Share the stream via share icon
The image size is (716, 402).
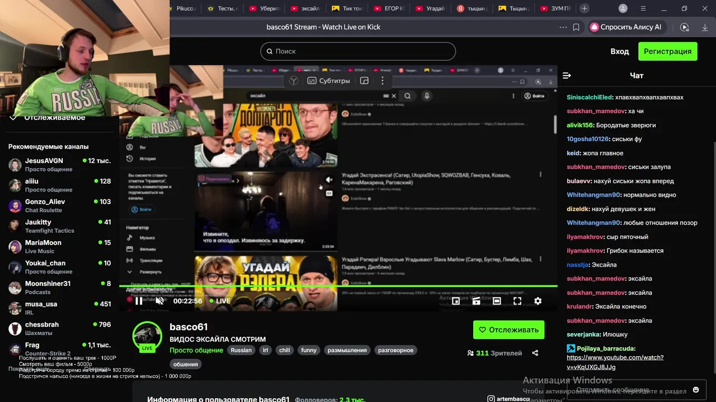(x=535, y=353)
